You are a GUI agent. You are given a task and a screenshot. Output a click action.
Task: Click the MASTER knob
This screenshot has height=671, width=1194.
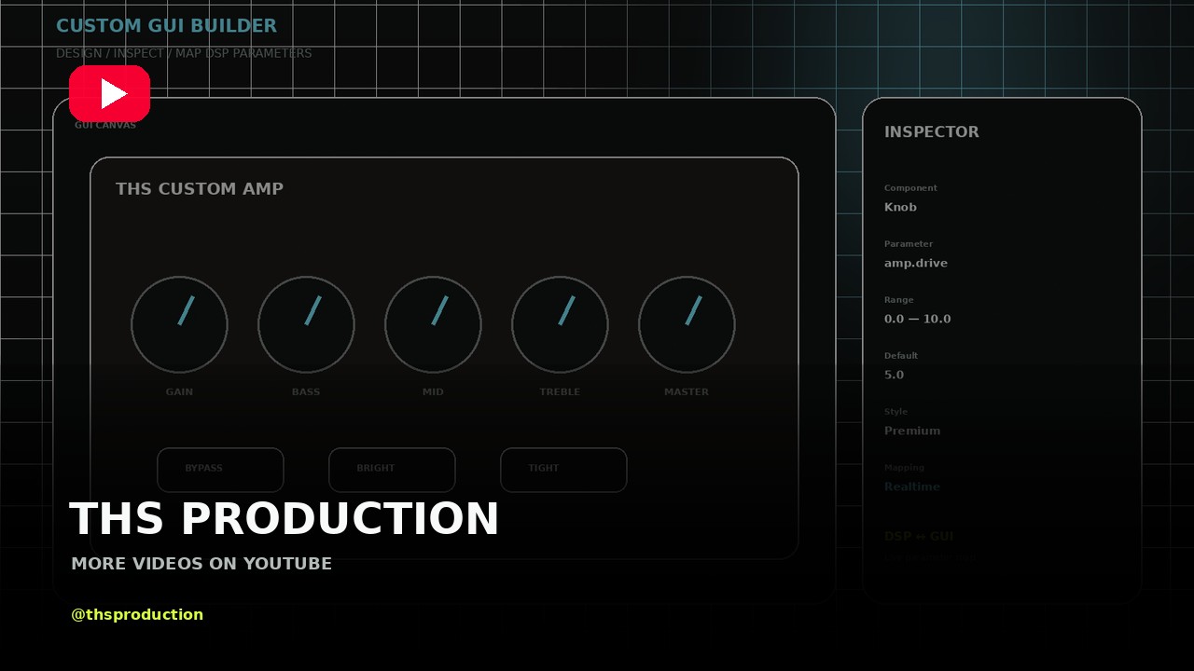click(x=687, y=325)
